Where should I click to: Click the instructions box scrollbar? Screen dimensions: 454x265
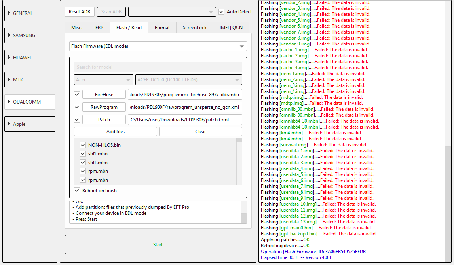(x=244, y=212)
